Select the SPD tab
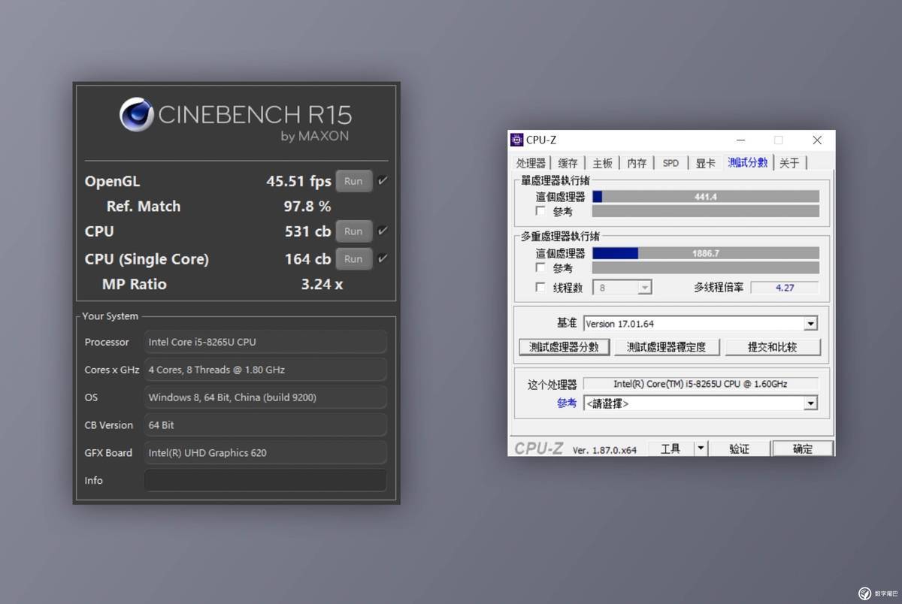The width and height of the screenshot is (902, 604). coord(670,163)
